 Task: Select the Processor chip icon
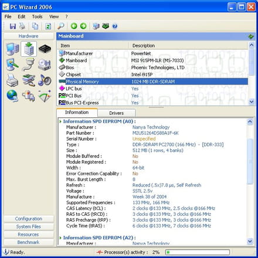45,49
